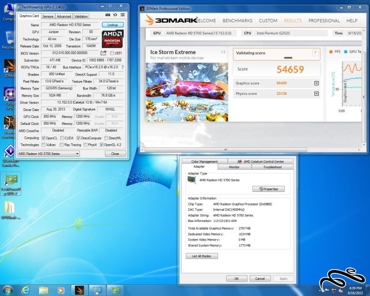
Task: Open the Computer desktop icon
Action: pos(8,12)
